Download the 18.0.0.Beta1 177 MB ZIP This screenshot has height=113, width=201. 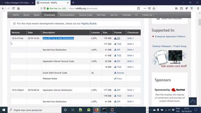(x=117, y=90)
